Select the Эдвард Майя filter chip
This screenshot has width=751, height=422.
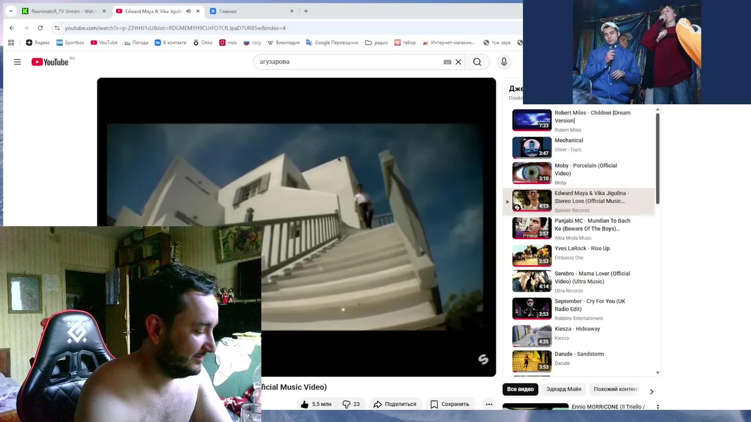click(564, 389)
